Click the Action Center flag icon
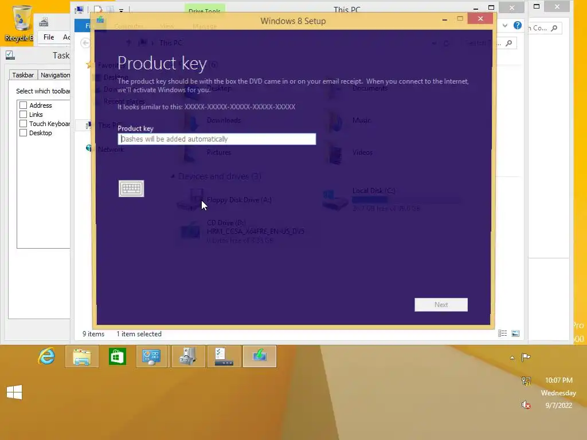587x440 pixels. [x=526, y=357]
